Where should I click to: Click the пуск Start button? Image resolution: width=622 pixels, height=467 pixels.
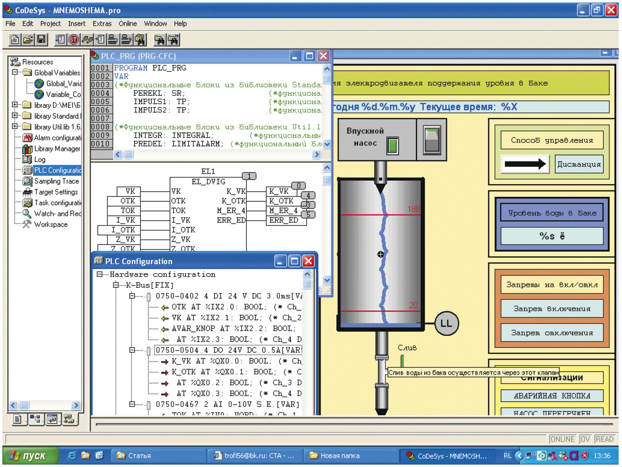coord(30,456)
